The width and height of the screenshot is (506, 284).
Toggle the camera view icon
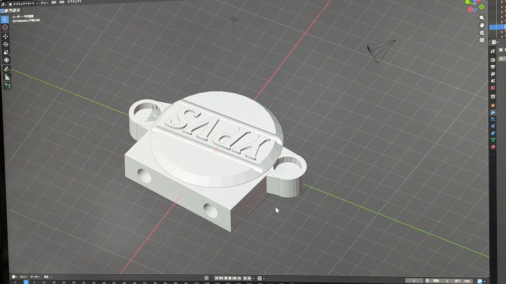482,33
